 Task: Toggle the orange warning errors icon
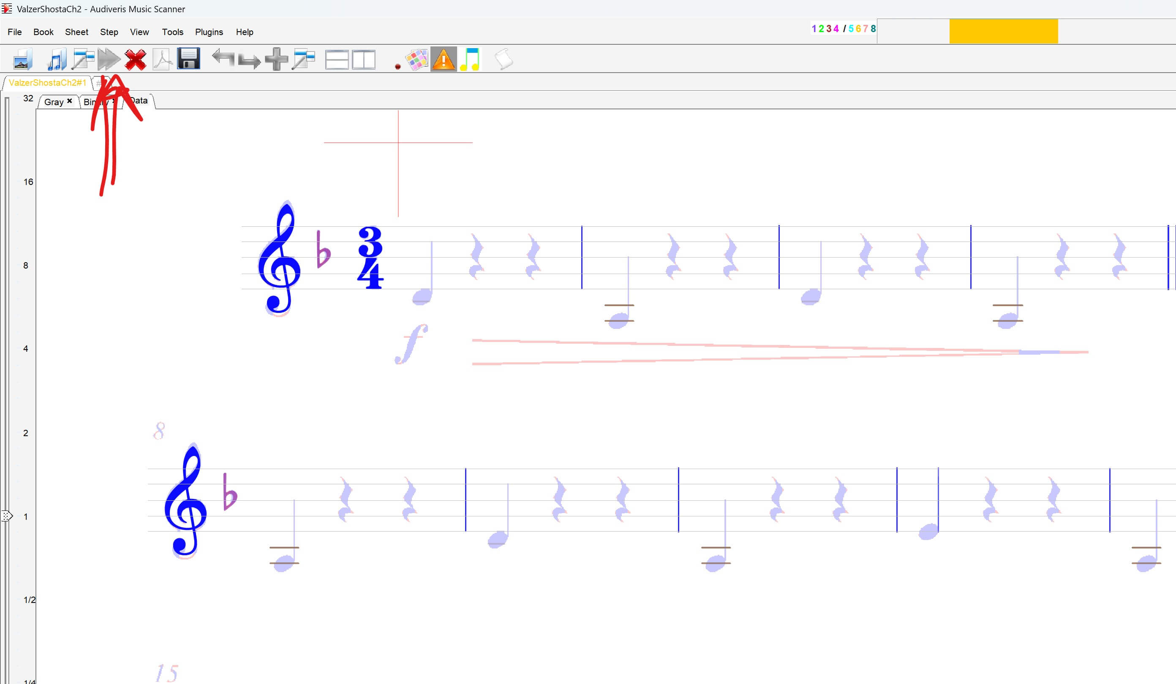coord(443,59)
